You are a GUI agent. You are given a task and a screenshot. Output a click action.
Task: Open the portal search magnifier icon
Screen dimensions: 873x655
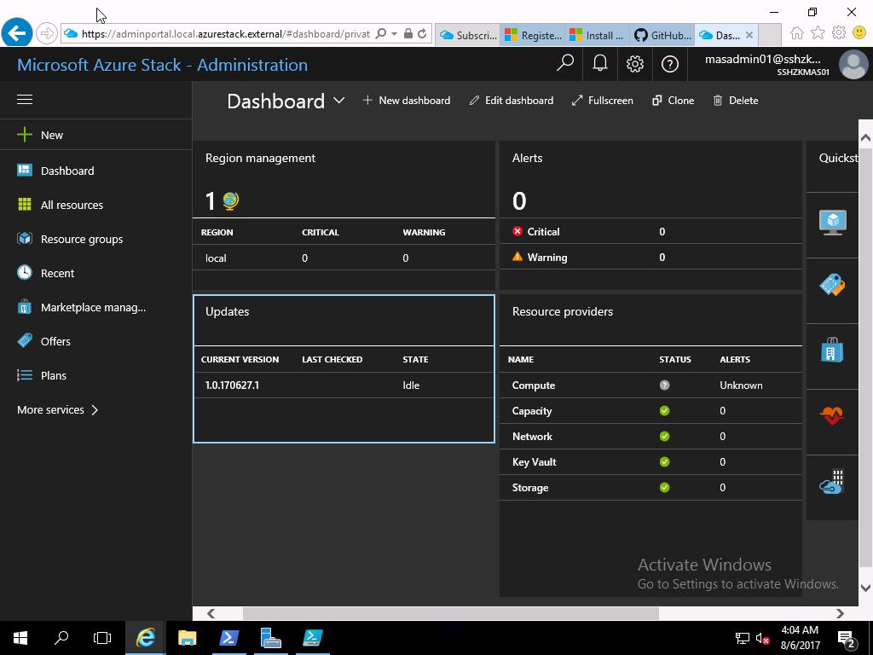click(x=565, y=63)
